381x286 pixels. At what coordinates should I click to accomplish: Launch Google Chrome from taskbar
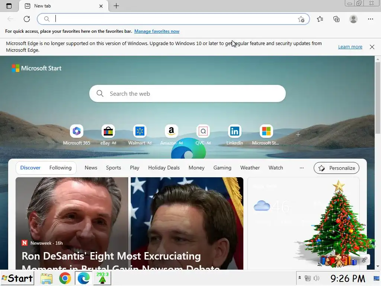65,279
